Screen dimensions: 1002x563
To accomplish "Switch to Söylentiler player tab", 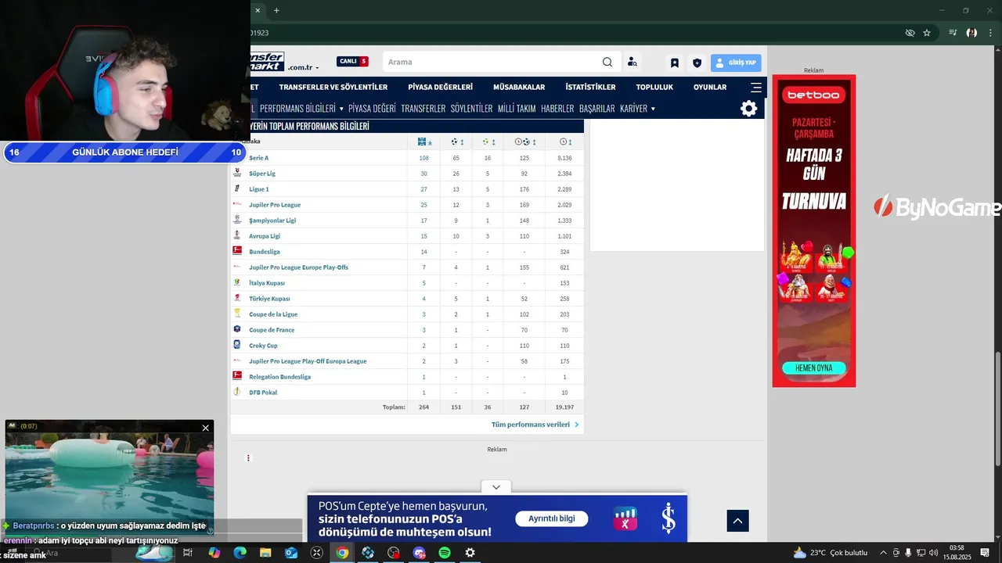I will point(471,109).
